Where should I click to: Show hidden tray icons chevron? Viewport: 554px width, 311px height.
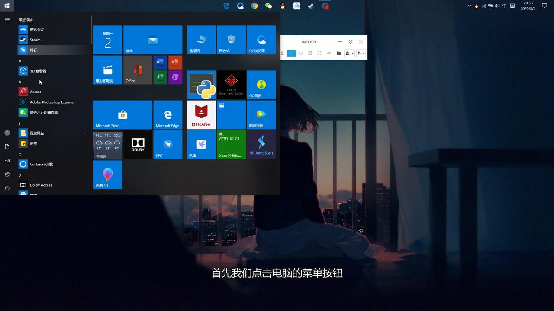(470, 6)
